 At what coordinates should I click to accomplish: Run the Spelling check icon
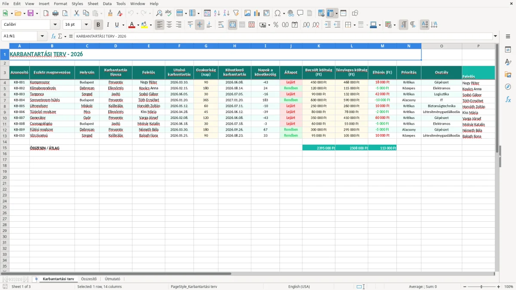(x=169, y=13)
